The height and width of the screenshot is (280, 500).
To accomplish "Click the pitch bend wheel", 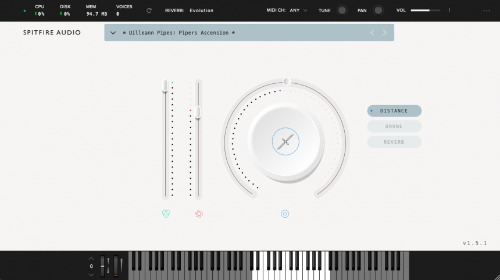I will pos(102,265).
